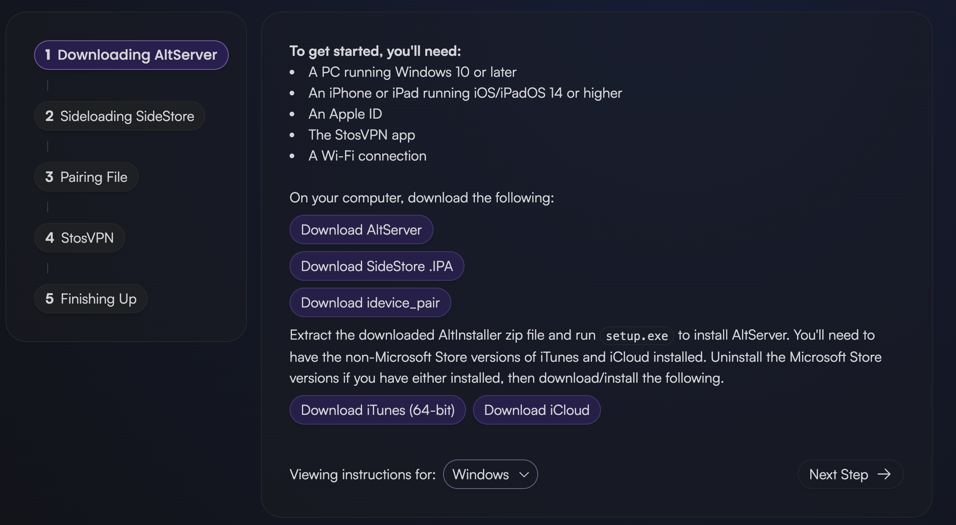The image size is (956, 525).
Task: Click the number 3 step badge
Action: 49,177
